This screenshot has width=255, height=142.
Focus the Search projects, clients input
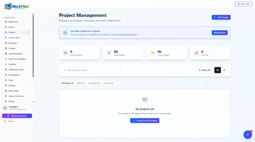(92, 70)
